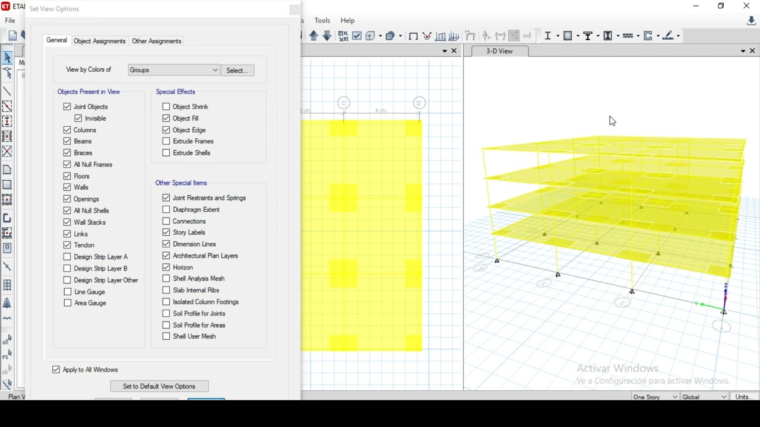Click the concrete frame design square icon
Screen dimensions: 760x427
567,36
